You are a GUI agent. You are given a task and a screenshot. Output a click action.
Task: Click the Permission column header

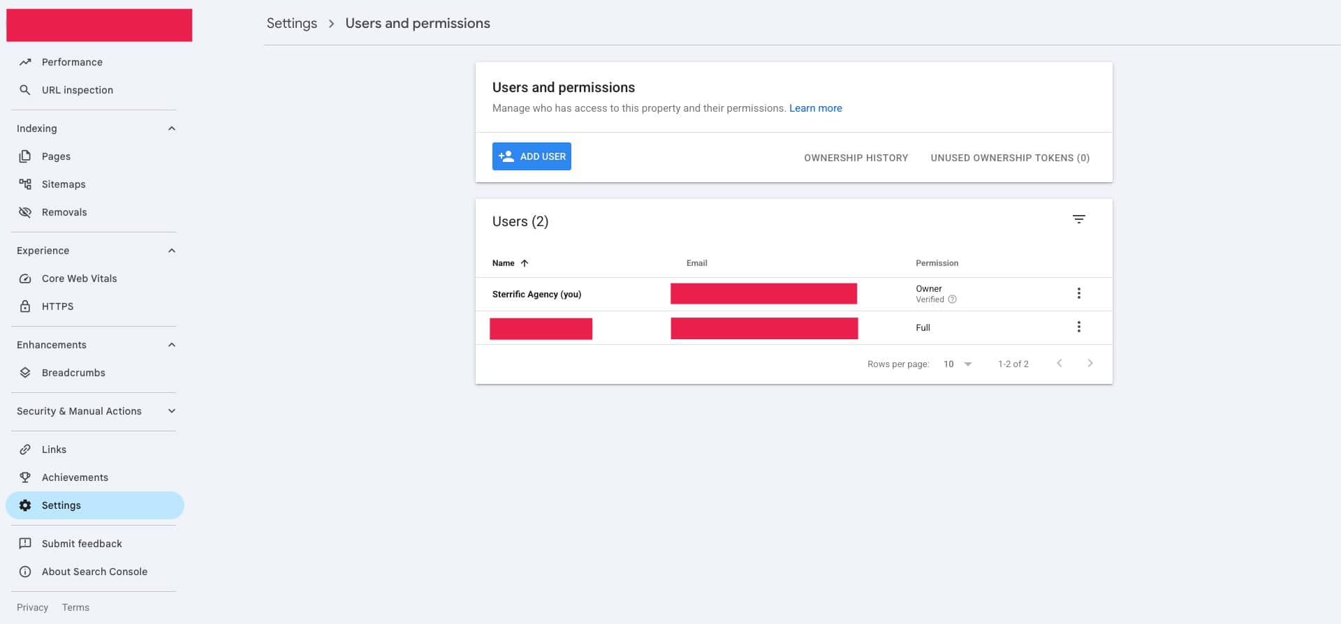[x=937, y=263]
